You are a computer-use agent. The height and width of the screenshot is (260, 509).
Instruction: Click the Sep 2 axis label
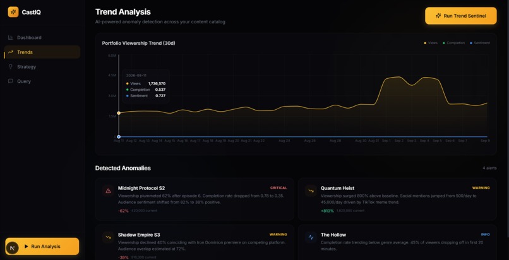click(399, 141)
